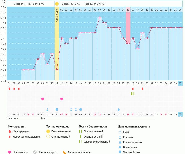
Task: Click the Прием лекарств pill icon
Action: 35,152
